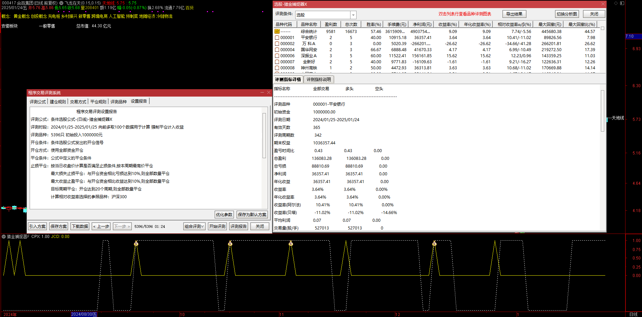The width and height of the screenshot is (642, 317).
Task: Click the 引入方案 button
Action: pos(37,226)
